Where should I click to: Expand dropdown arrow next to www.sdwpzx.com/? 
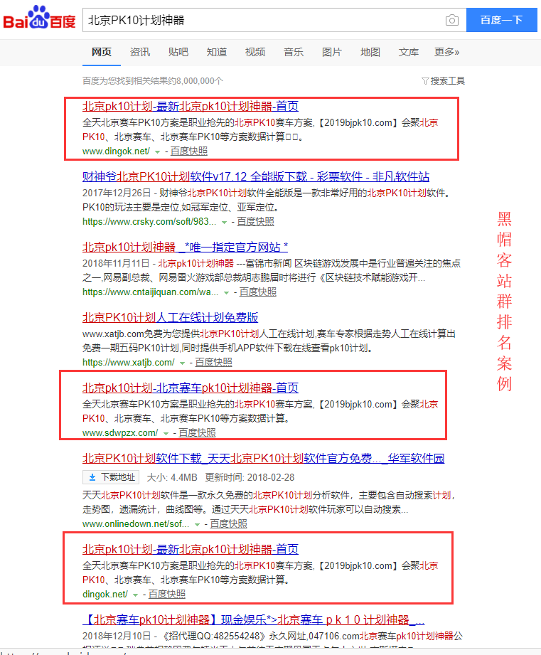pos(166,434)
